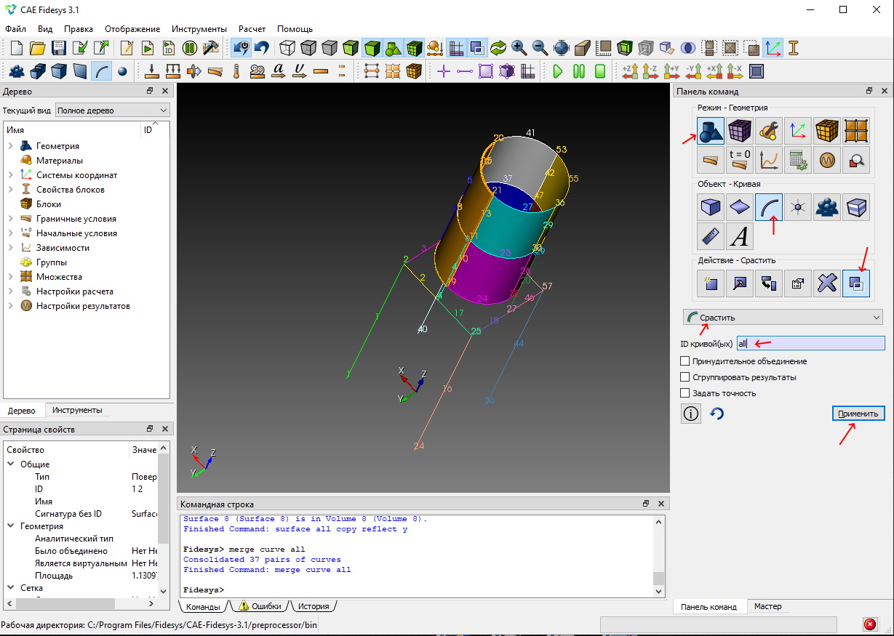Click the green refresh arrows icon
The width and height of the screenshot is (894, 636).
498,49
